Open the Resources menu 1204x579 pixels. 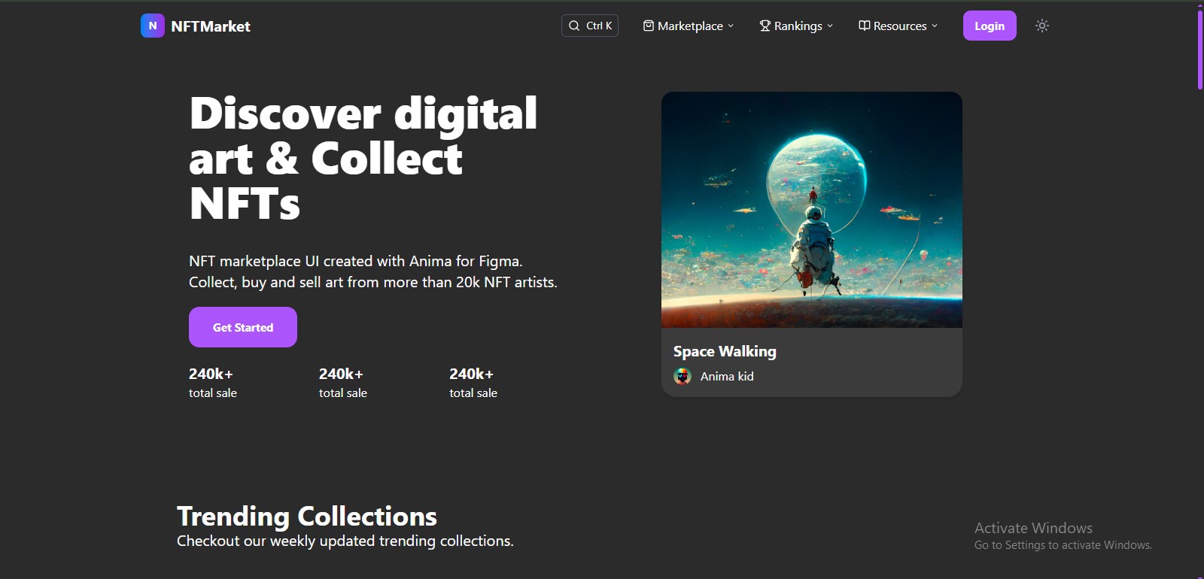tap(898, 26)
